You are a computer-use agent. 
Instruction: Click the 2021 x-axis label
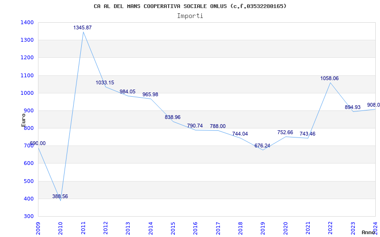[308, 228]
